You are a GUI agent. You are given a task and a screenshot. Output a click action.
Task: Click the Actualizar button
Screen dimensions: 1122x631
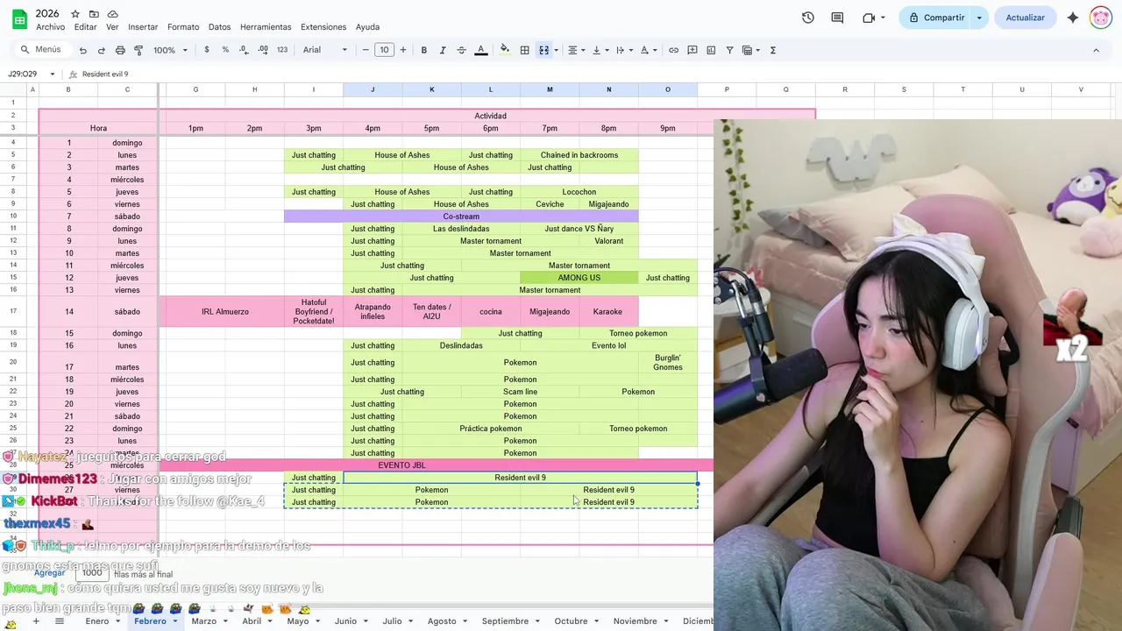coord(1025,18)
